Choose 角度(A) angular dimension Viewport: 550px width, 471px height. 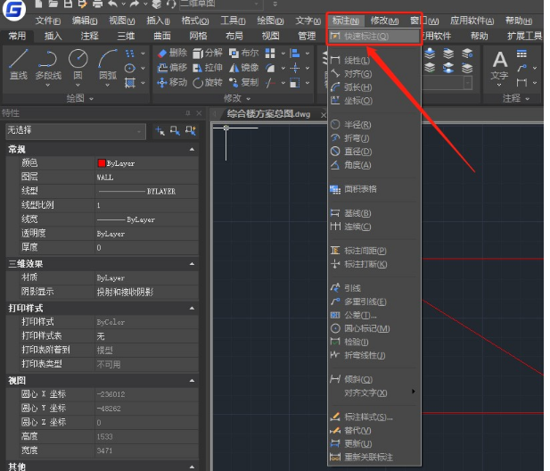[x=374, y=165]
